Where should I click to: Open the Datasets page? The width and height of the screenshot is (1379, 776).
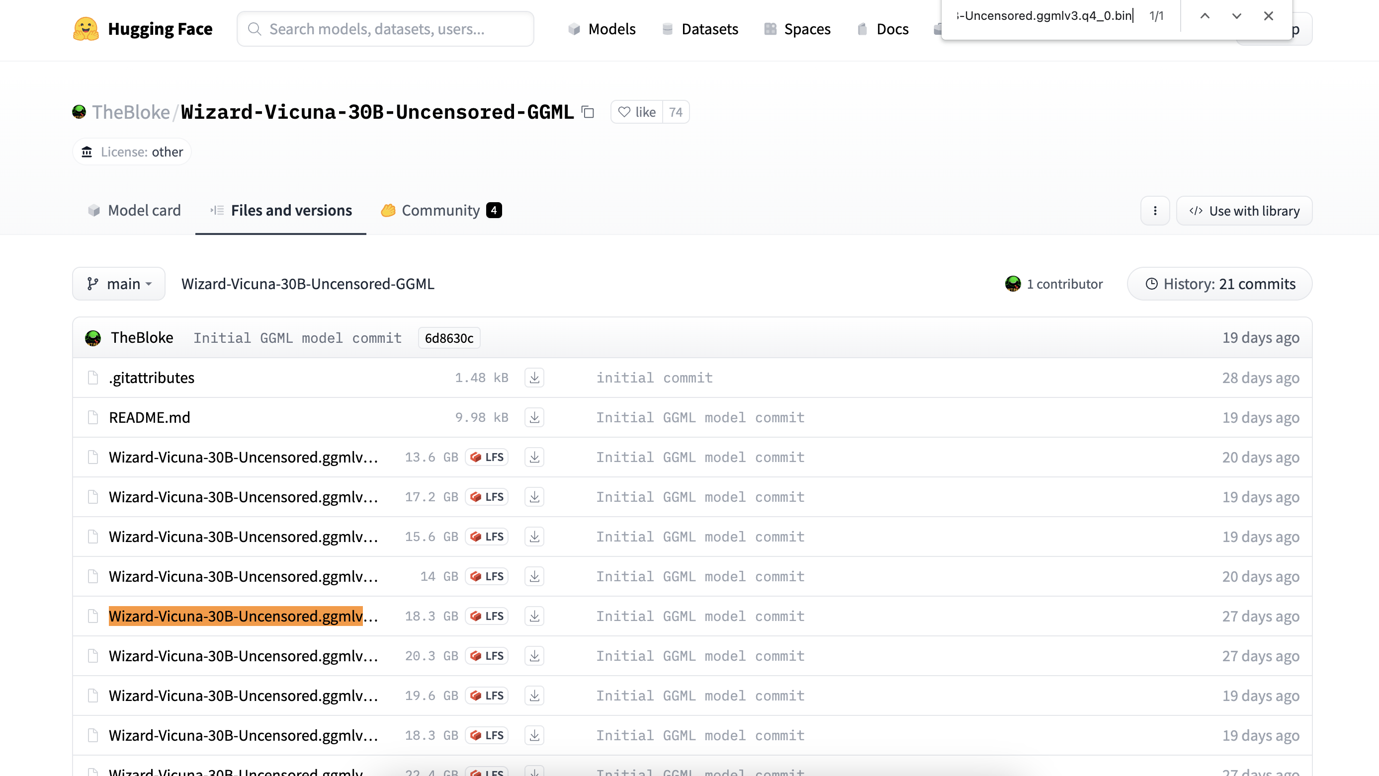click(x=699, y=29)
